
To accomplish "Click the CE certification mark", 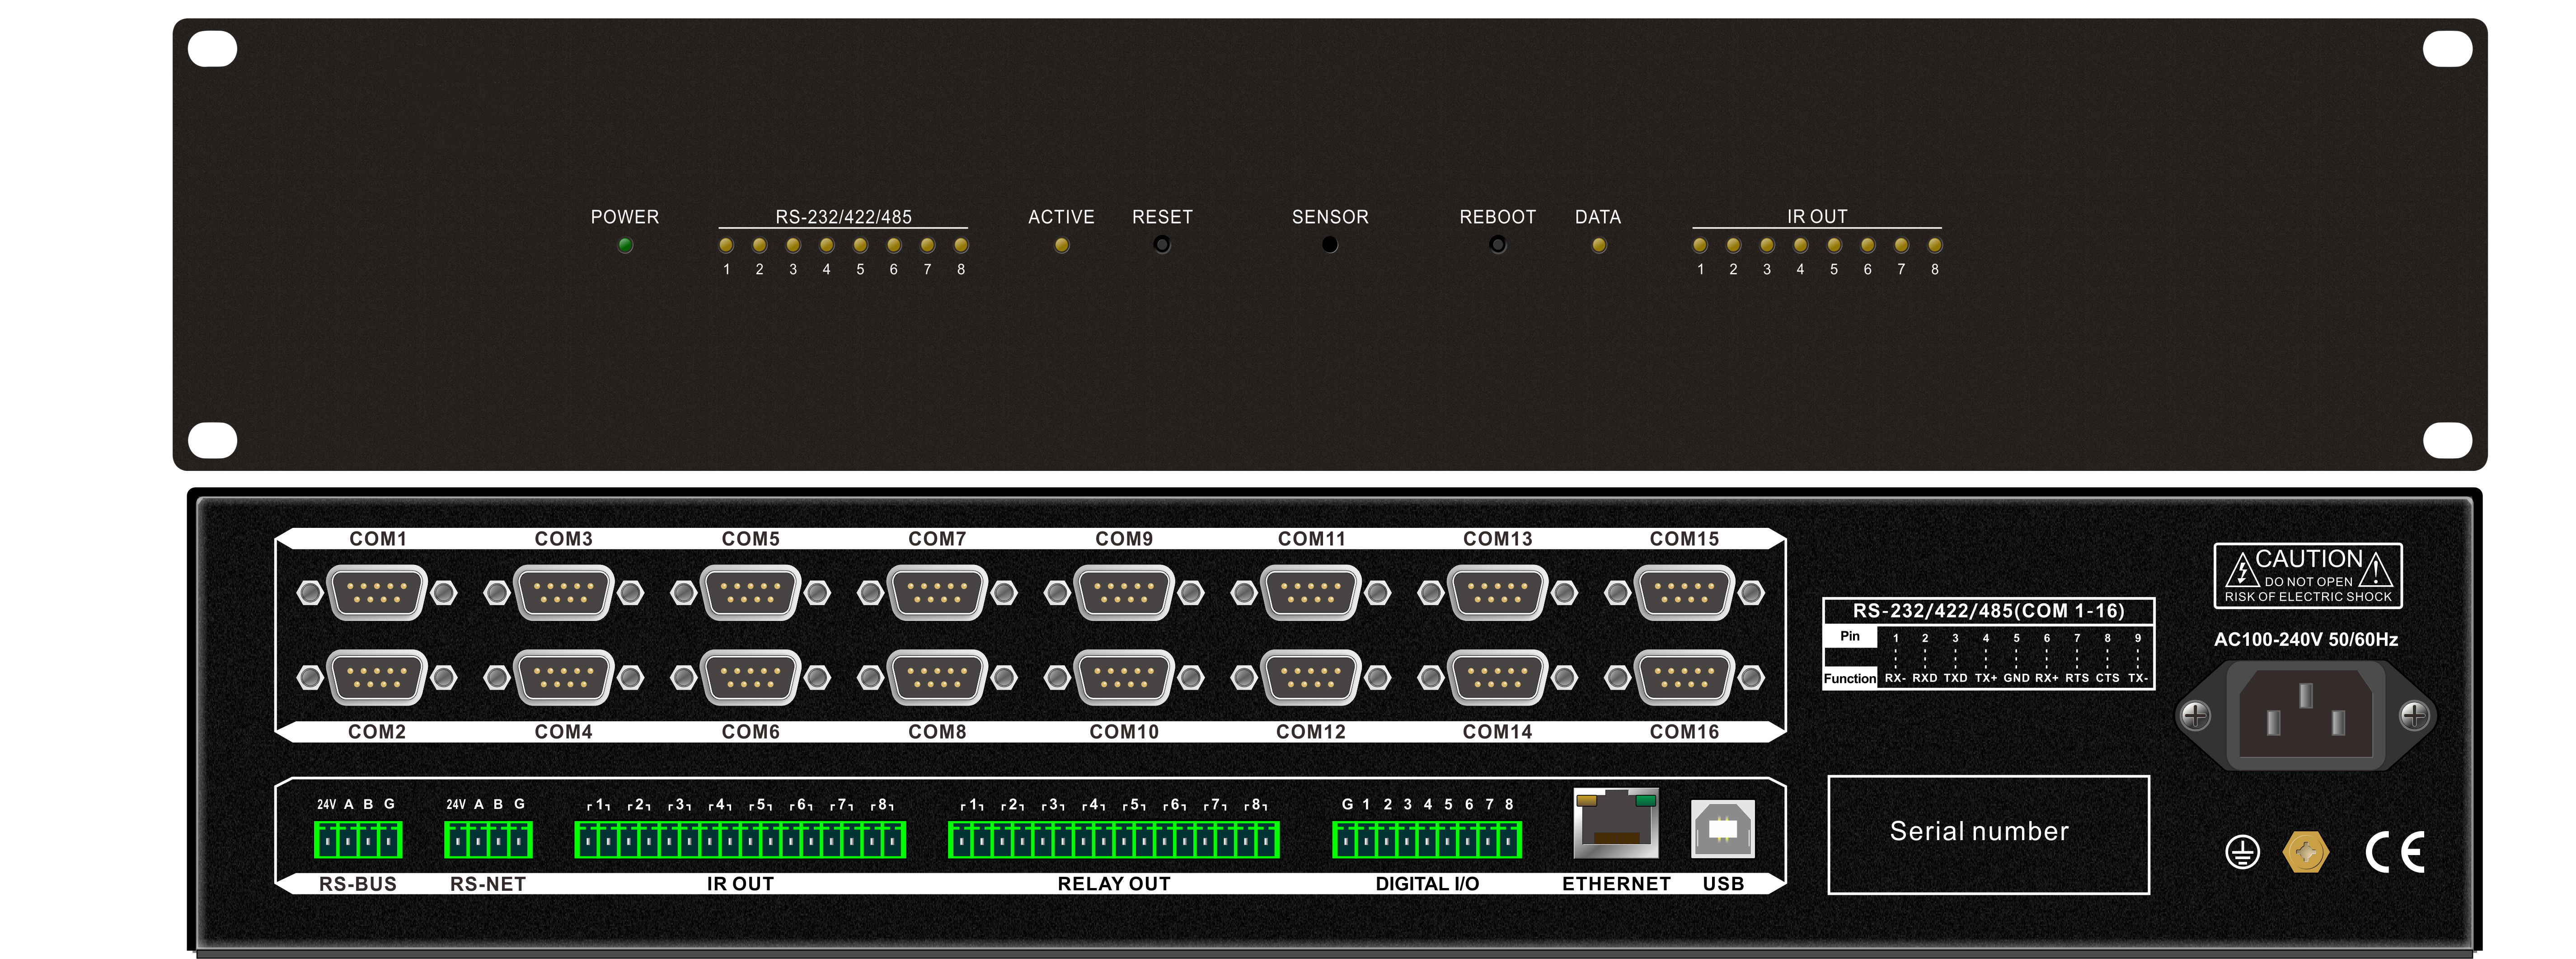I will pos(2395,852).
